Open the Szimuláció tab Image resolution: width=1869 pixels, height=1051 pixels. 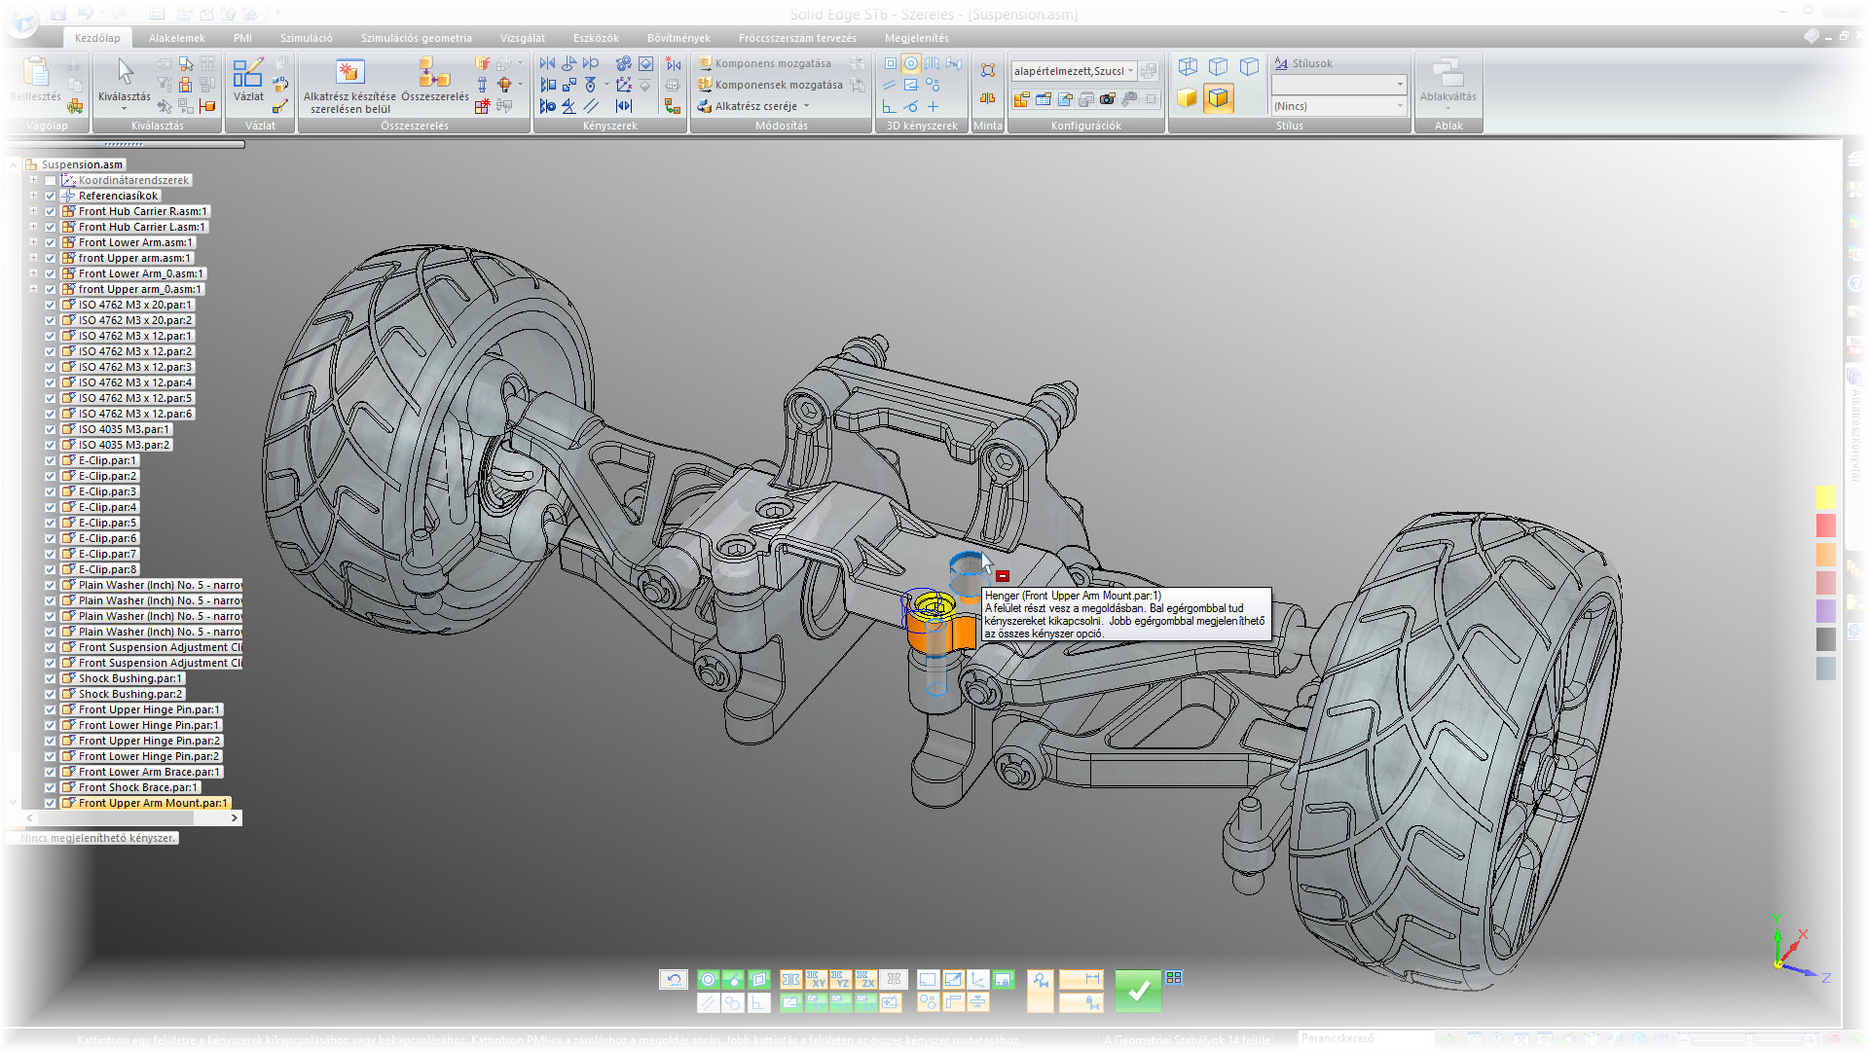(306, 38)
